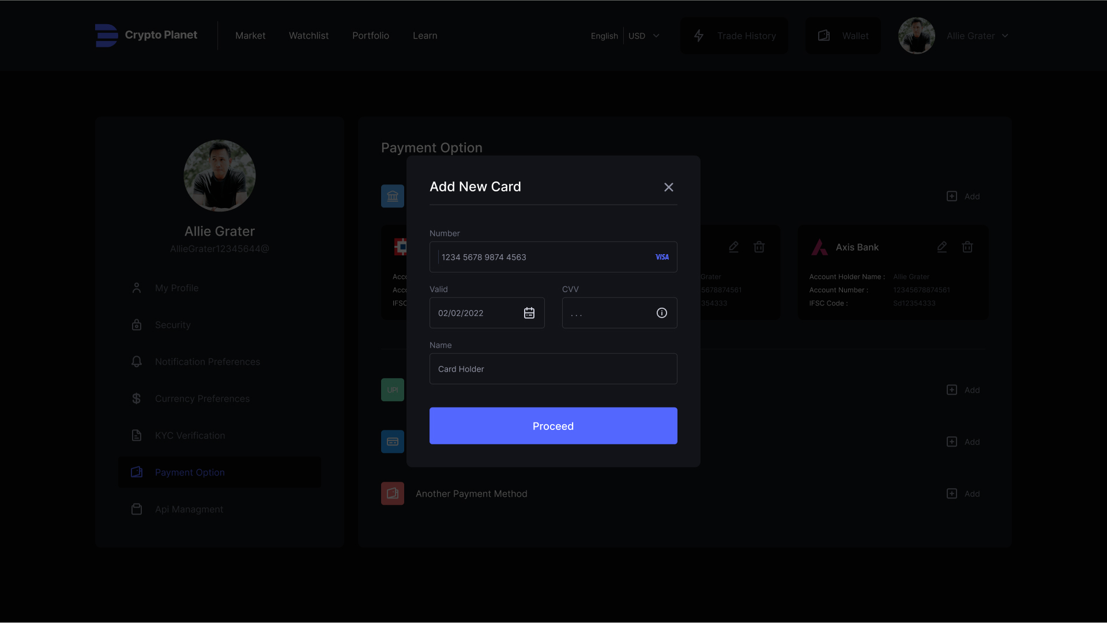
Task: Expand the Allie Grater account menu
Action: point(977,36)
